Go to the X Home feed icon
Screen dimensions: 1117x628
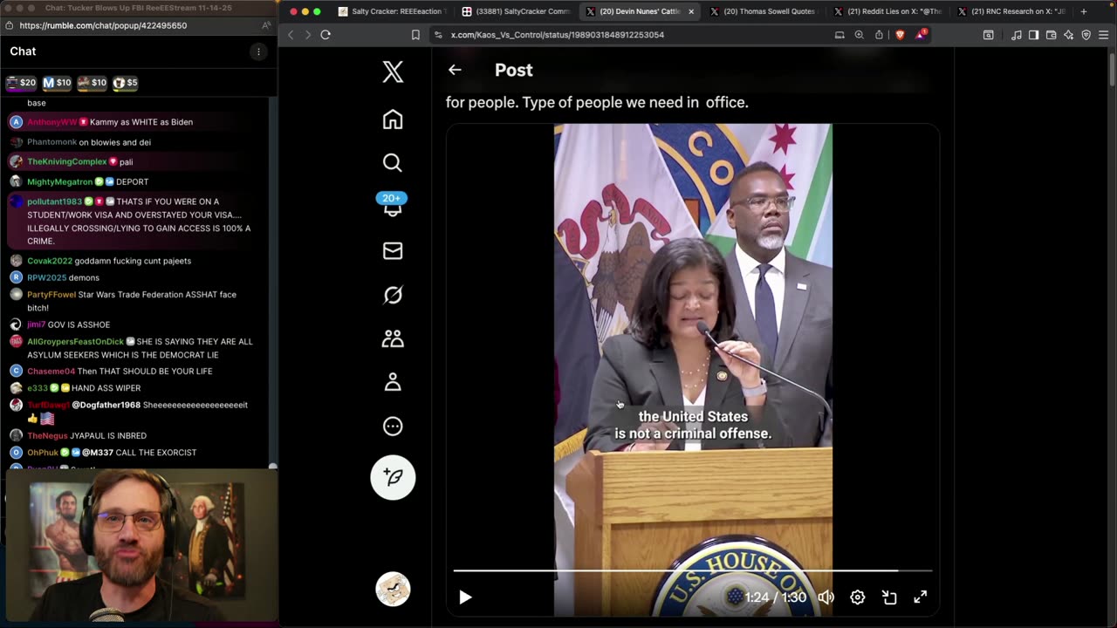[393, 119]
